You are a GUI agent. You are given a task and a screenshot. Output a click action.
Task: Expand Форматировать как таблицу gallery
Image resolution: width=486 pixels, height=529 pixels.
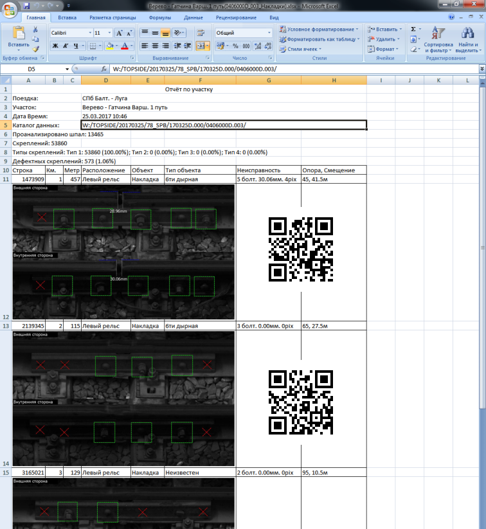[319, 39]
